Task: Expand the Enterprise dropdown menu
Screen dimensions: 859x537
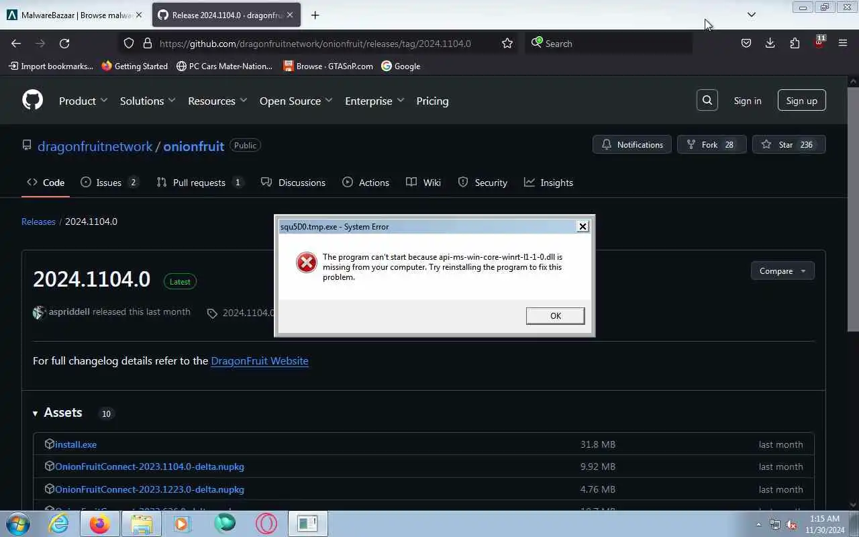Action: pos(374,101)
